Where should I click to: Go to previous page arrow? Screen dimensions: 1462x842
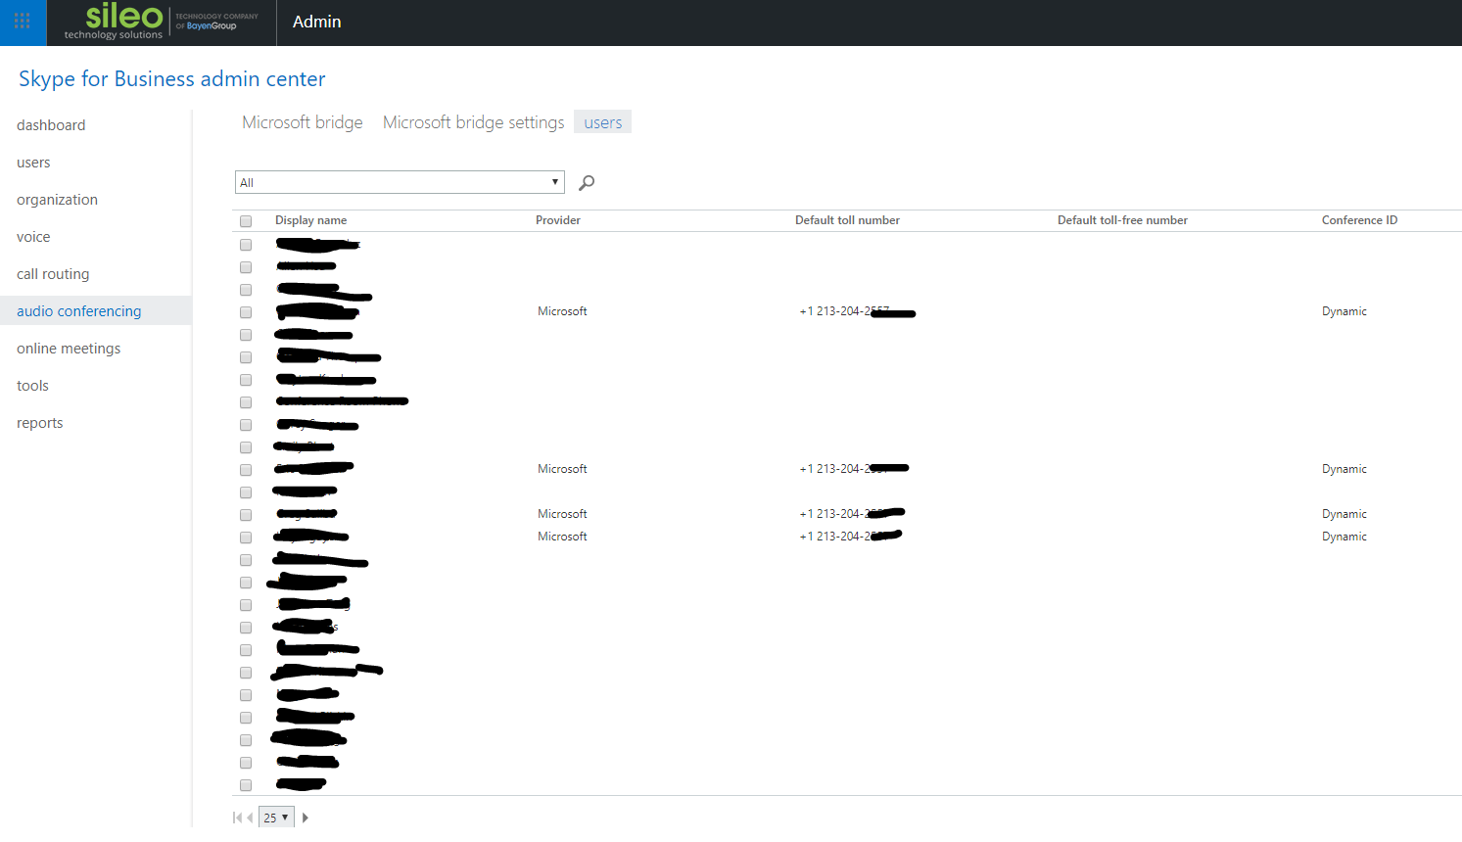[250, 818]
